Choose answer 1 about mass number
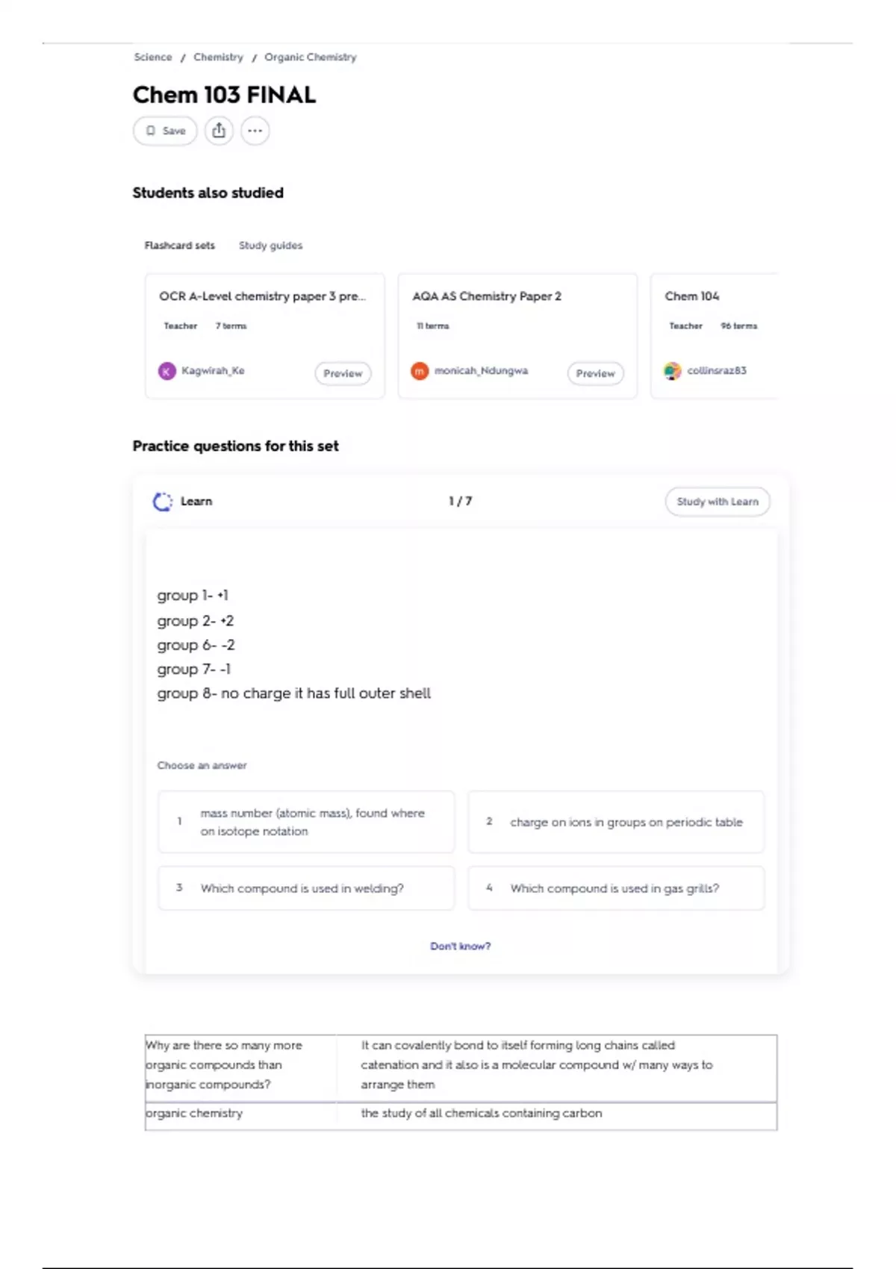 pyautogui.click(x=306, y=822)
